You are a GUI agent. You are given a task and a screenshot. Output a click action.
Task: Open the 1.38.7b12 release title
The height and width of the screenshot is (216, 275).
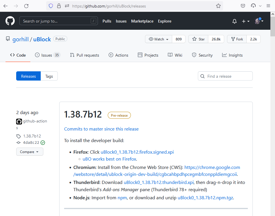coord(83,114)
